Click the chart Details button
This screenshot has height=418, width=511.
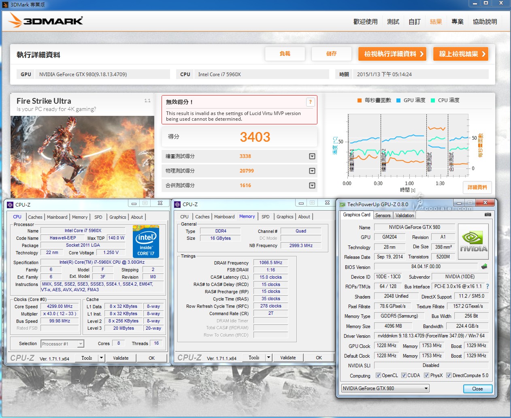(x=477, y=187)
